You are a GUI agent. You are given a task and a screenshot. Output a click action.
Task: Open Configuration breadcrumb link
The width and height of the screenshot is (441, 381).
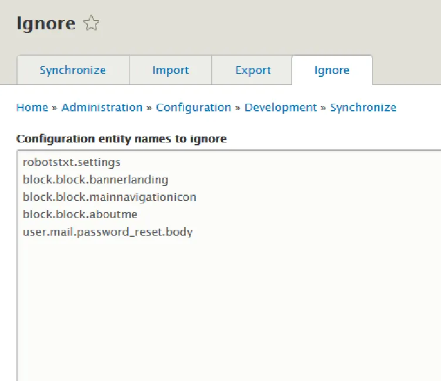pos(194,107)
